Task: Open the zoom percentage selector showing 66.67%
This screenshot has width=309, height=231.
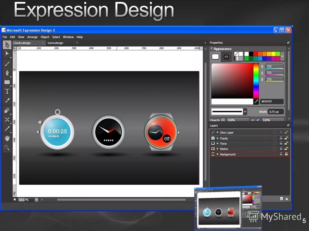Action: tap(36, 200)
